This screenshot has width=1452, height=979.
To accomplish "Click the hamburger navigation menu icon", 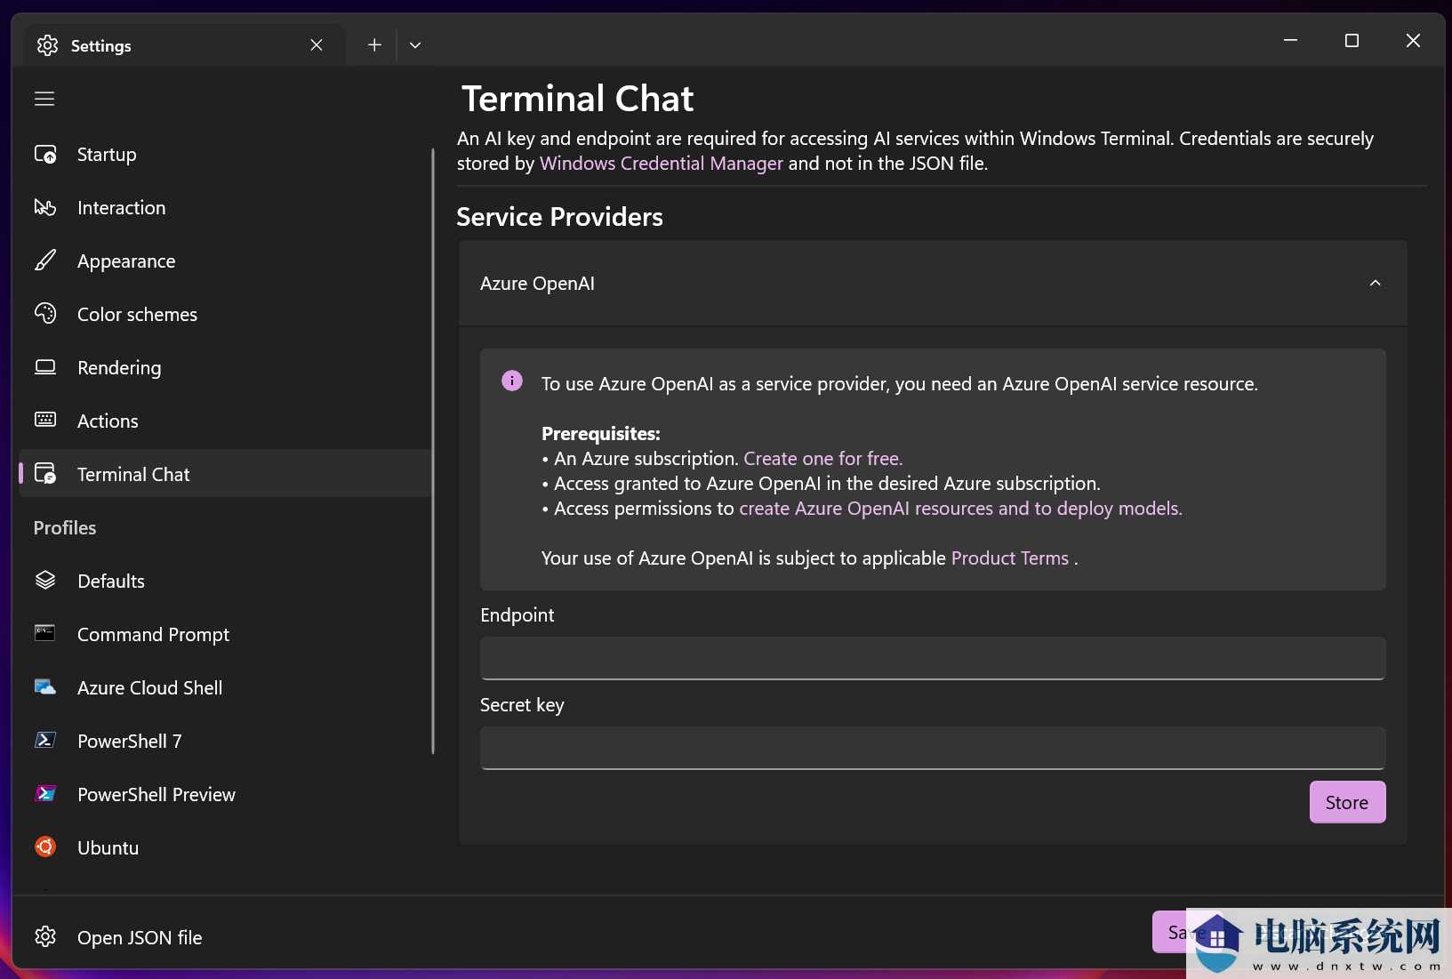I will point(44,99).
